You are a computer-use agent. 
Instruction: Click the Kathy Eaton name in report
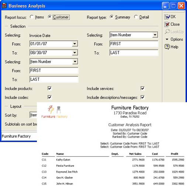(63, 160)
